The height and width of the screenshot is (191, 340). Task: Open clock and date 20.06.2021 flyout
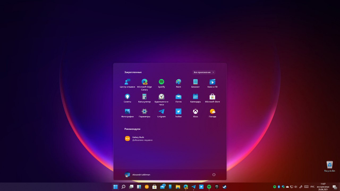(x=323, y=187)
